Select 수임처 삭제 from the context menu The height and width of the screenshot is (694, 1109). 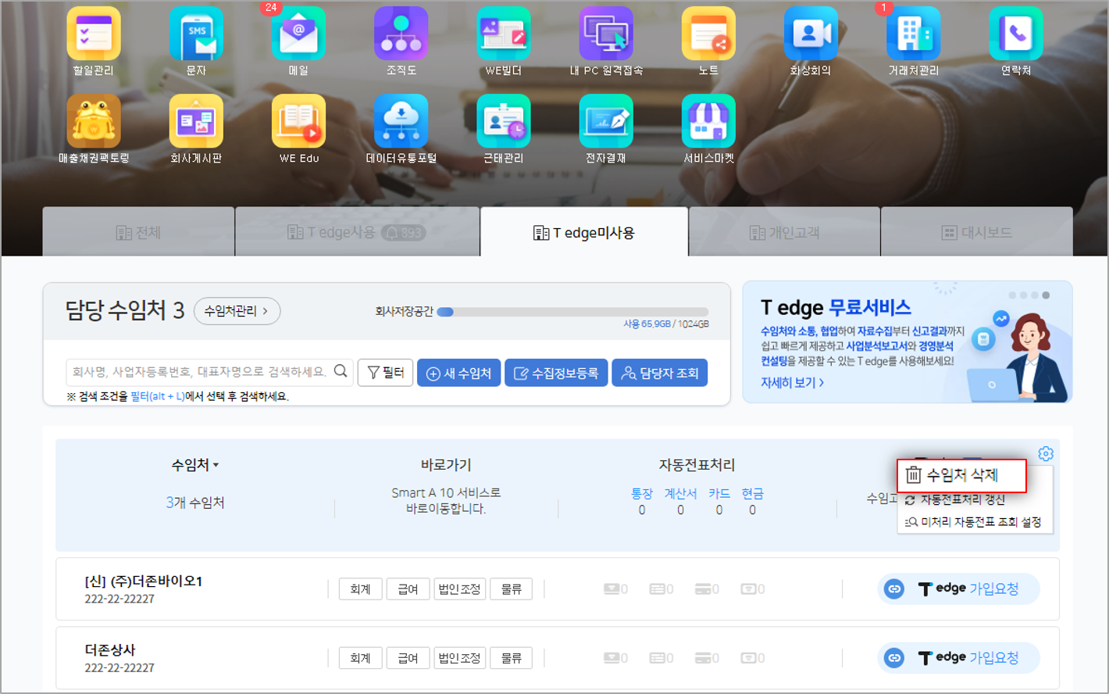[x=961, y=475]
